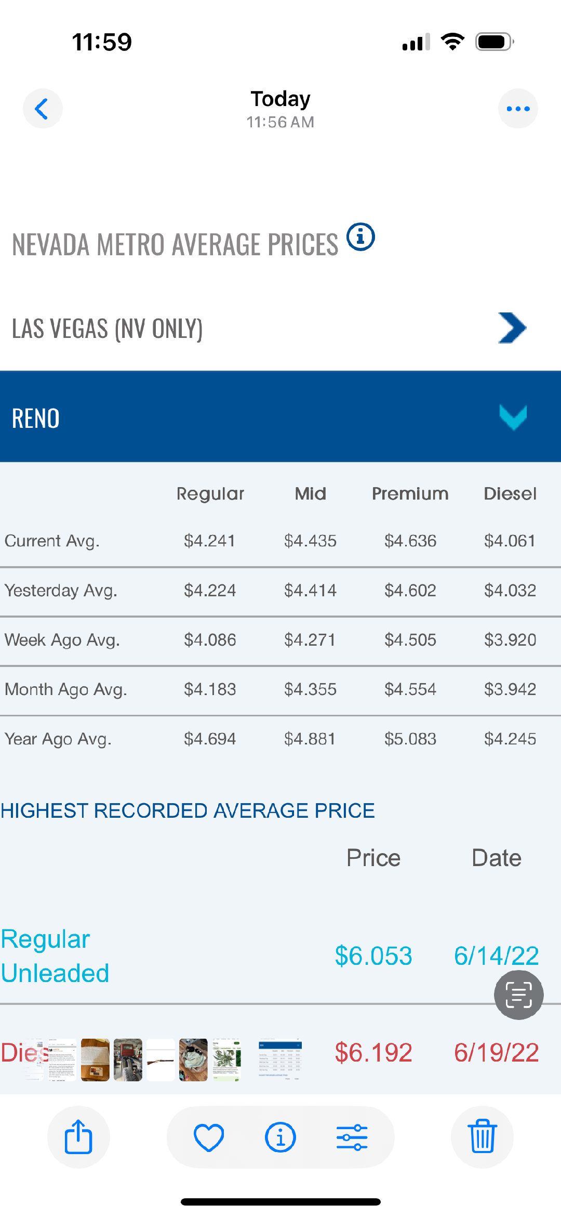
Task: Favorite the photo with heart icon
Action: (209, 1137)
